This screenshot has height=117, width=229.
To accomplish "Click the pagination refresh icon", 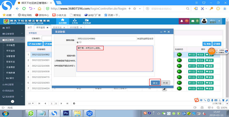I will (x=74, y=103).
